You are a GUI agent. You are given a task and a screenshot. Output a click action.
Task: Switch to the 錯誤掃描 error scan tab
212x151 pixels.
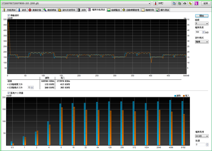(50, 10)
